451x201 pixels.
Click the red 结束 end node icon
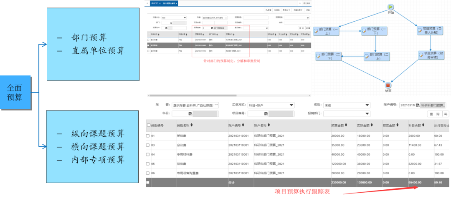pos(388,85)
